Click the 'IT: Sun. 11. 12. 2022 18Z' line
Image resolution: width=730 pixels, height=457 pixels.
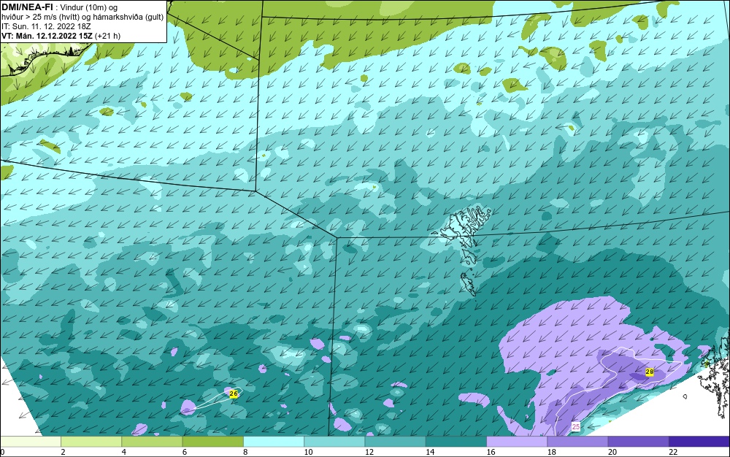[46, 26]
